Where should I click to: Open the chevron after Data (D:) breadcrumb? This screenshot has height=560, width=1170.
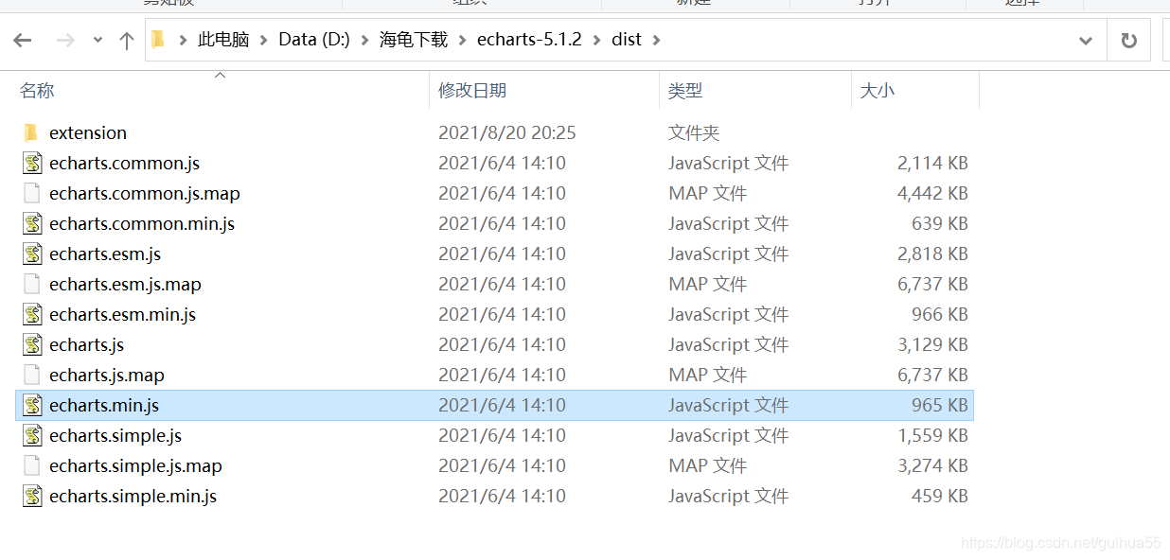coord(364,40)
